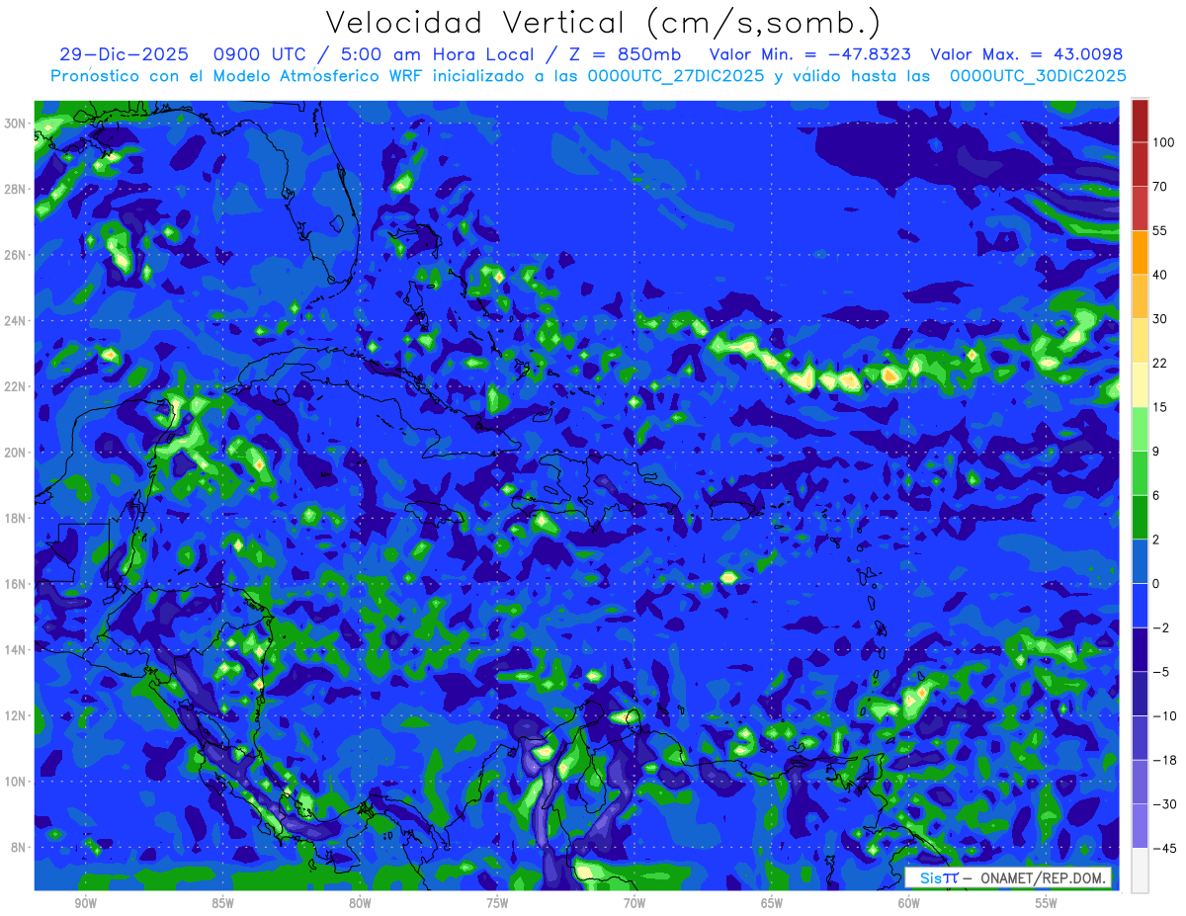The image size is (1186, 916).
Task: Click the 55W longitude label
Action: [x=1047, y=903]
